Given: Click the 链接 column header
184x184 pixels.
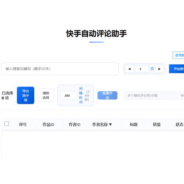Looking at the screenshot, I should click(x=157, y=124).
